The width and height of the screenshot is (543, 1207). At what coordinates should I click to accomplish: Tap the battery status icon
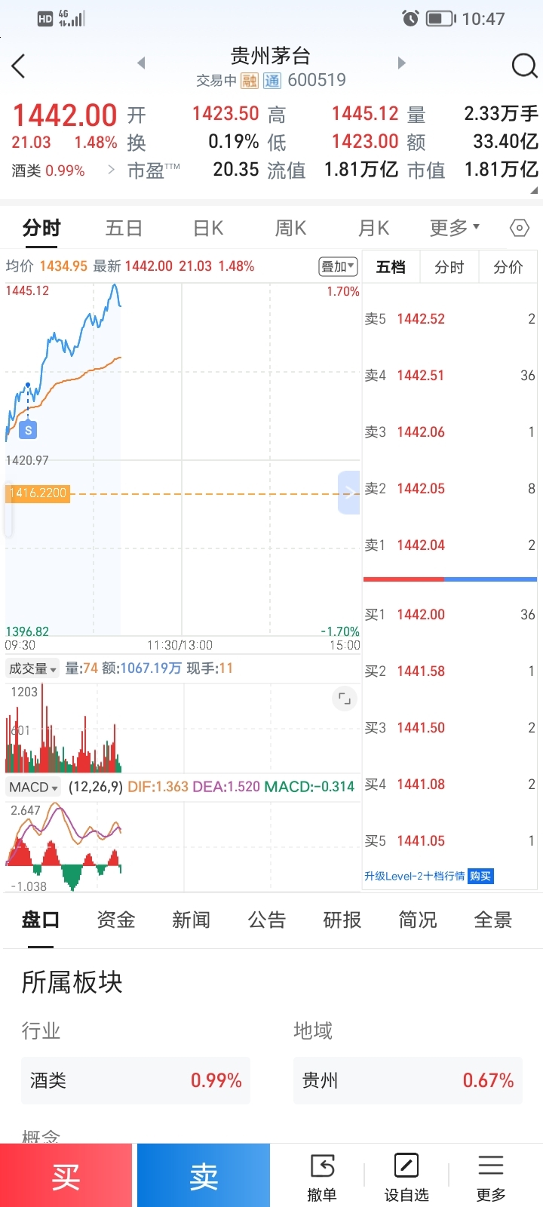coord(441,18)
